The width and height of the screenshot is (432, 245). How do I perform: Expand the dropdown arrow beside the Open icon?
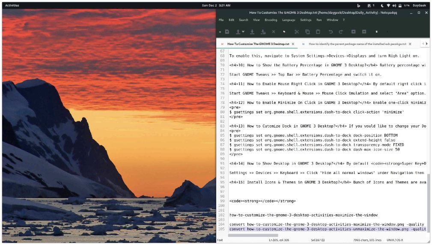(243, 32)
